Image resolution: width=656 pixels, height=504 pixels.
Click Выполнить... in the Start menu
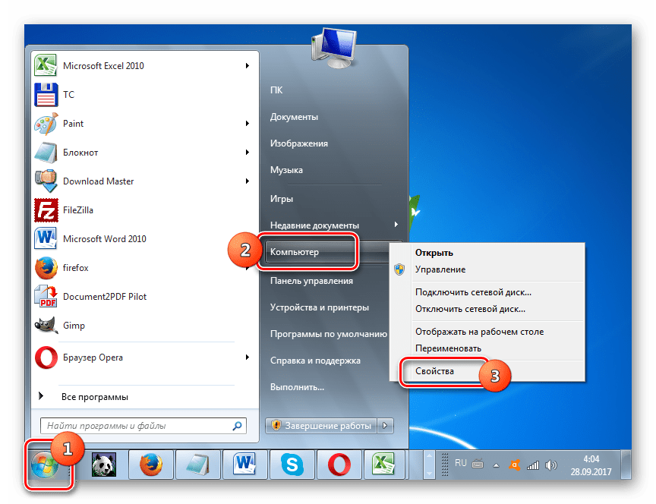click(297, 387)
